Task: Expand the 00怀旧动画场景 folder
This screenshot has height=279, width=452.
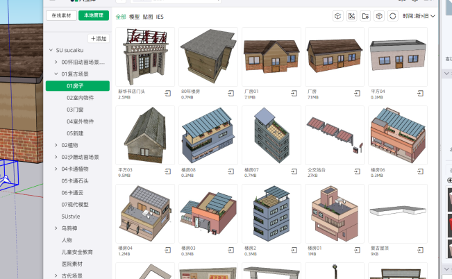Action: (x=56, y=62)
